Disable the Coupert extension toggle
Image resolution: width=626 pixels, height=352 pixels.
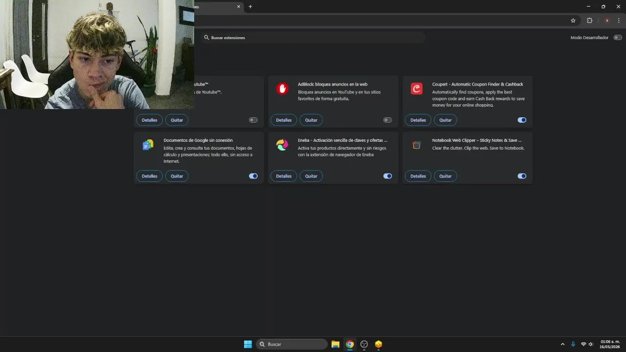(x=522, y=120)
